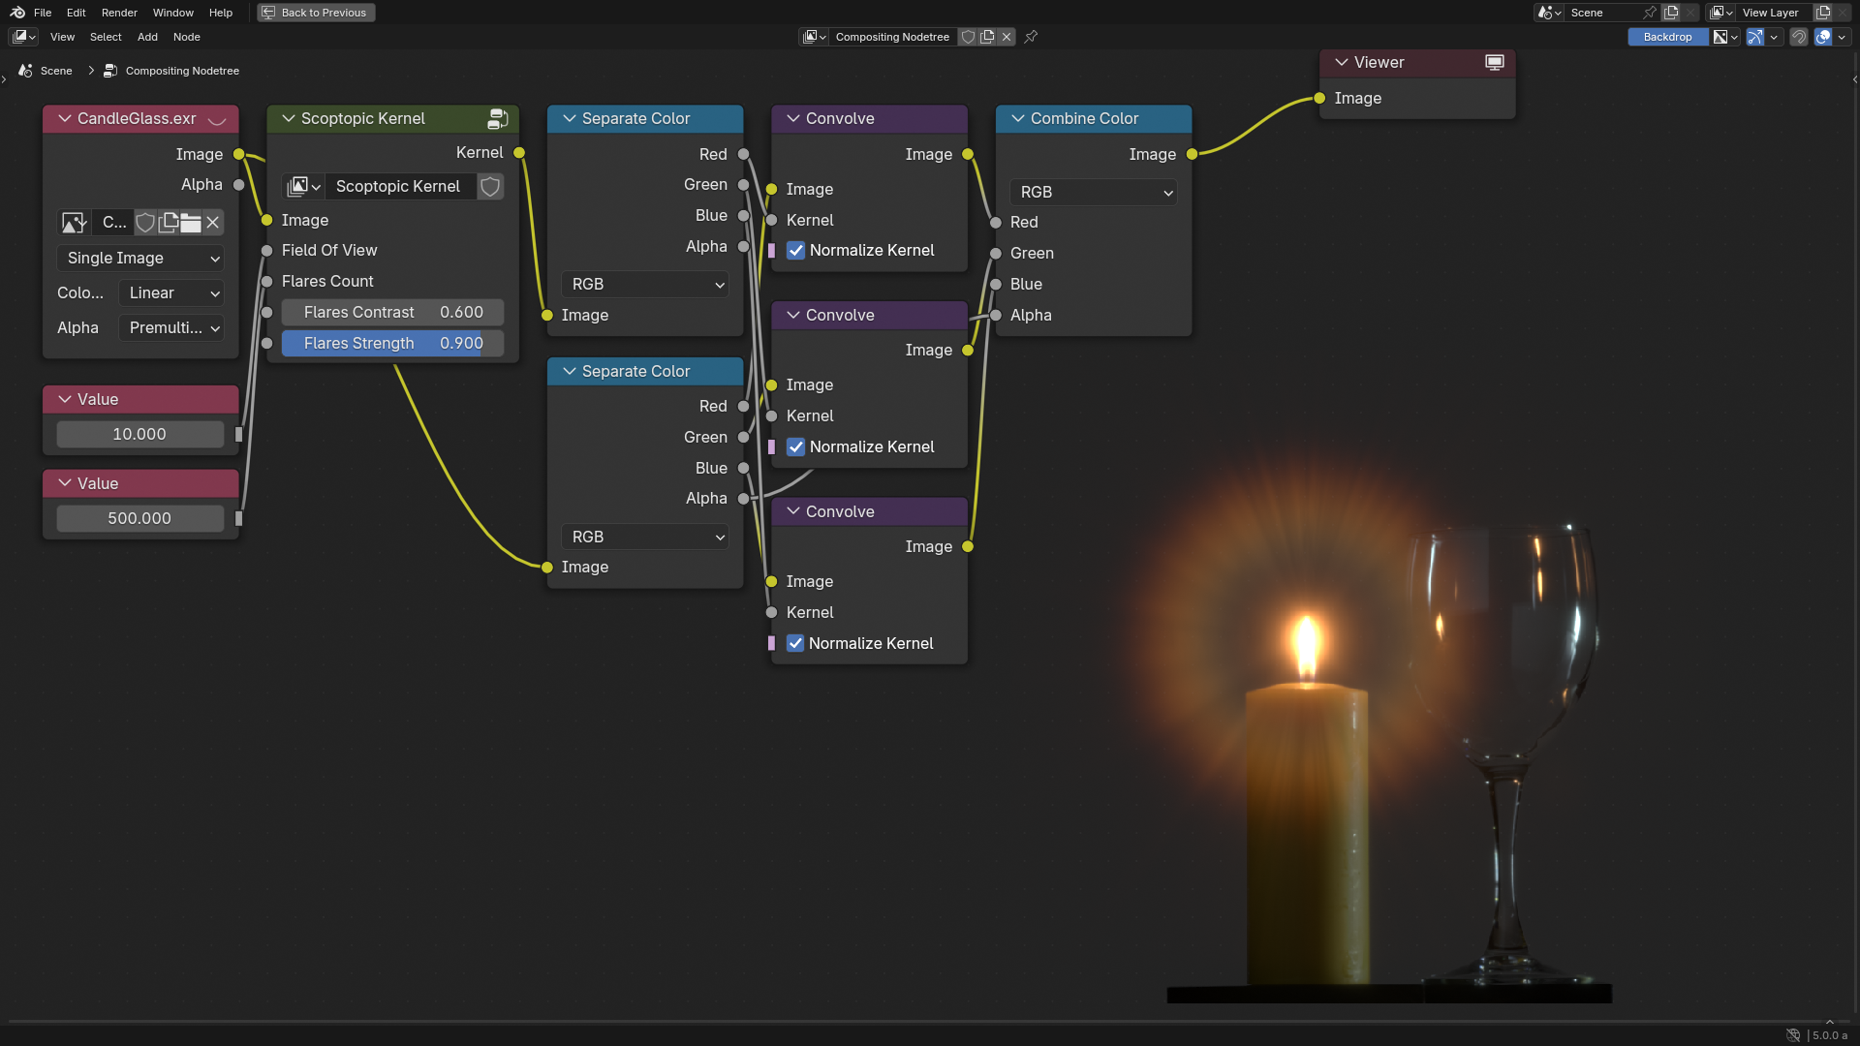Open the Window menu
1860x1046 pixels.
[173, 13]
